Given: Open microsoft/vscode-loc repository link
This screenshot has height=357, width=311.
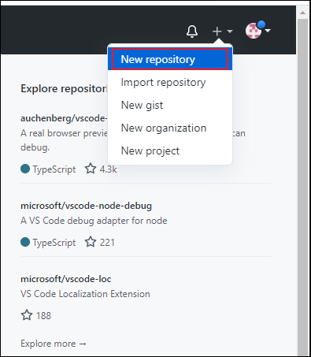Looking at the screenshot, I should pyautogui.click(x=66, y=279).
